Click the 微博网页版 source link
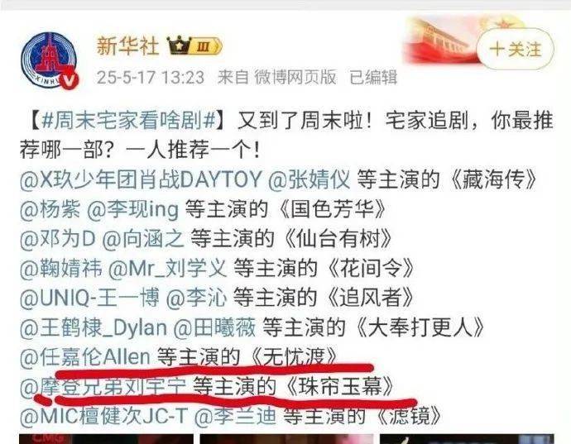571x444 pixels. pyautogui.click(x=295, y=77)
